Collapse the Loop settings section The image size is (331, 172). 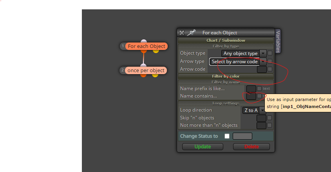click(226, 103)
